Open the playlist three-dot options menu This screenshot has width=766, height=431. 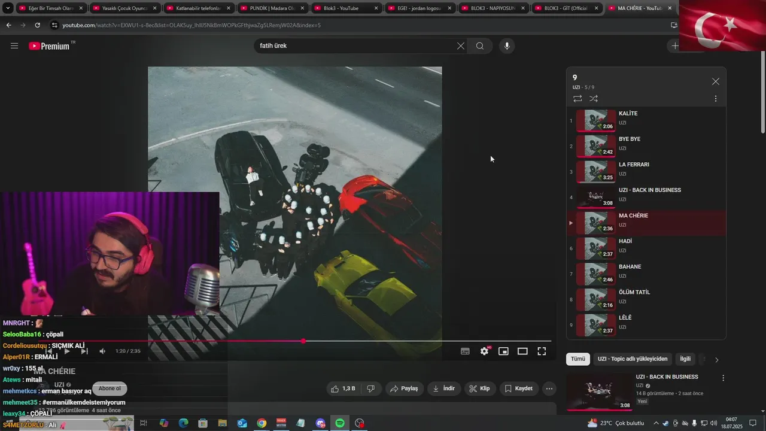[x=716, y=99]
